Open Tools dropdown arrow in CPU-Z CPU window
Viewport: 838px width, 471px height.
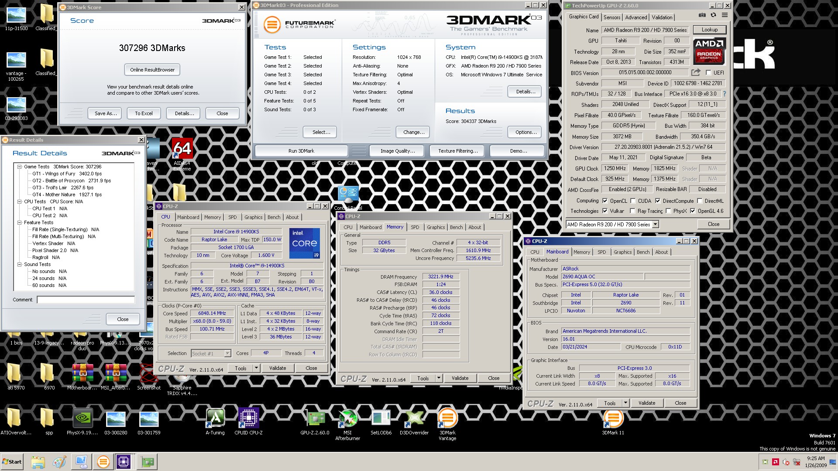point(256,369)
